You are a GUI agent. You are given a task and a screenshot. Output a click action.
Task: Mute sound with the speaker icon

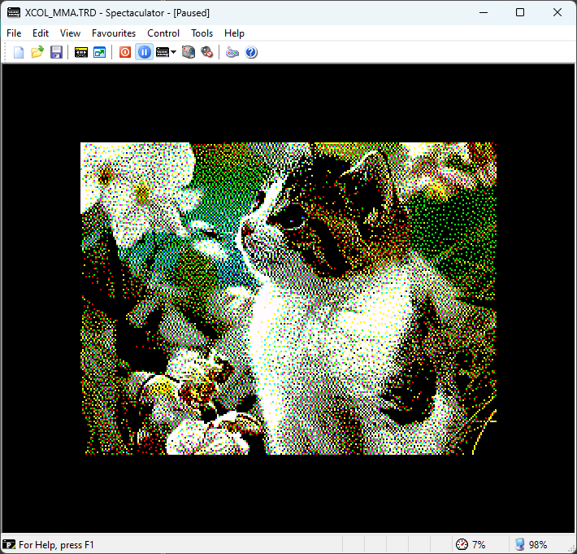[x=207, y=52]
